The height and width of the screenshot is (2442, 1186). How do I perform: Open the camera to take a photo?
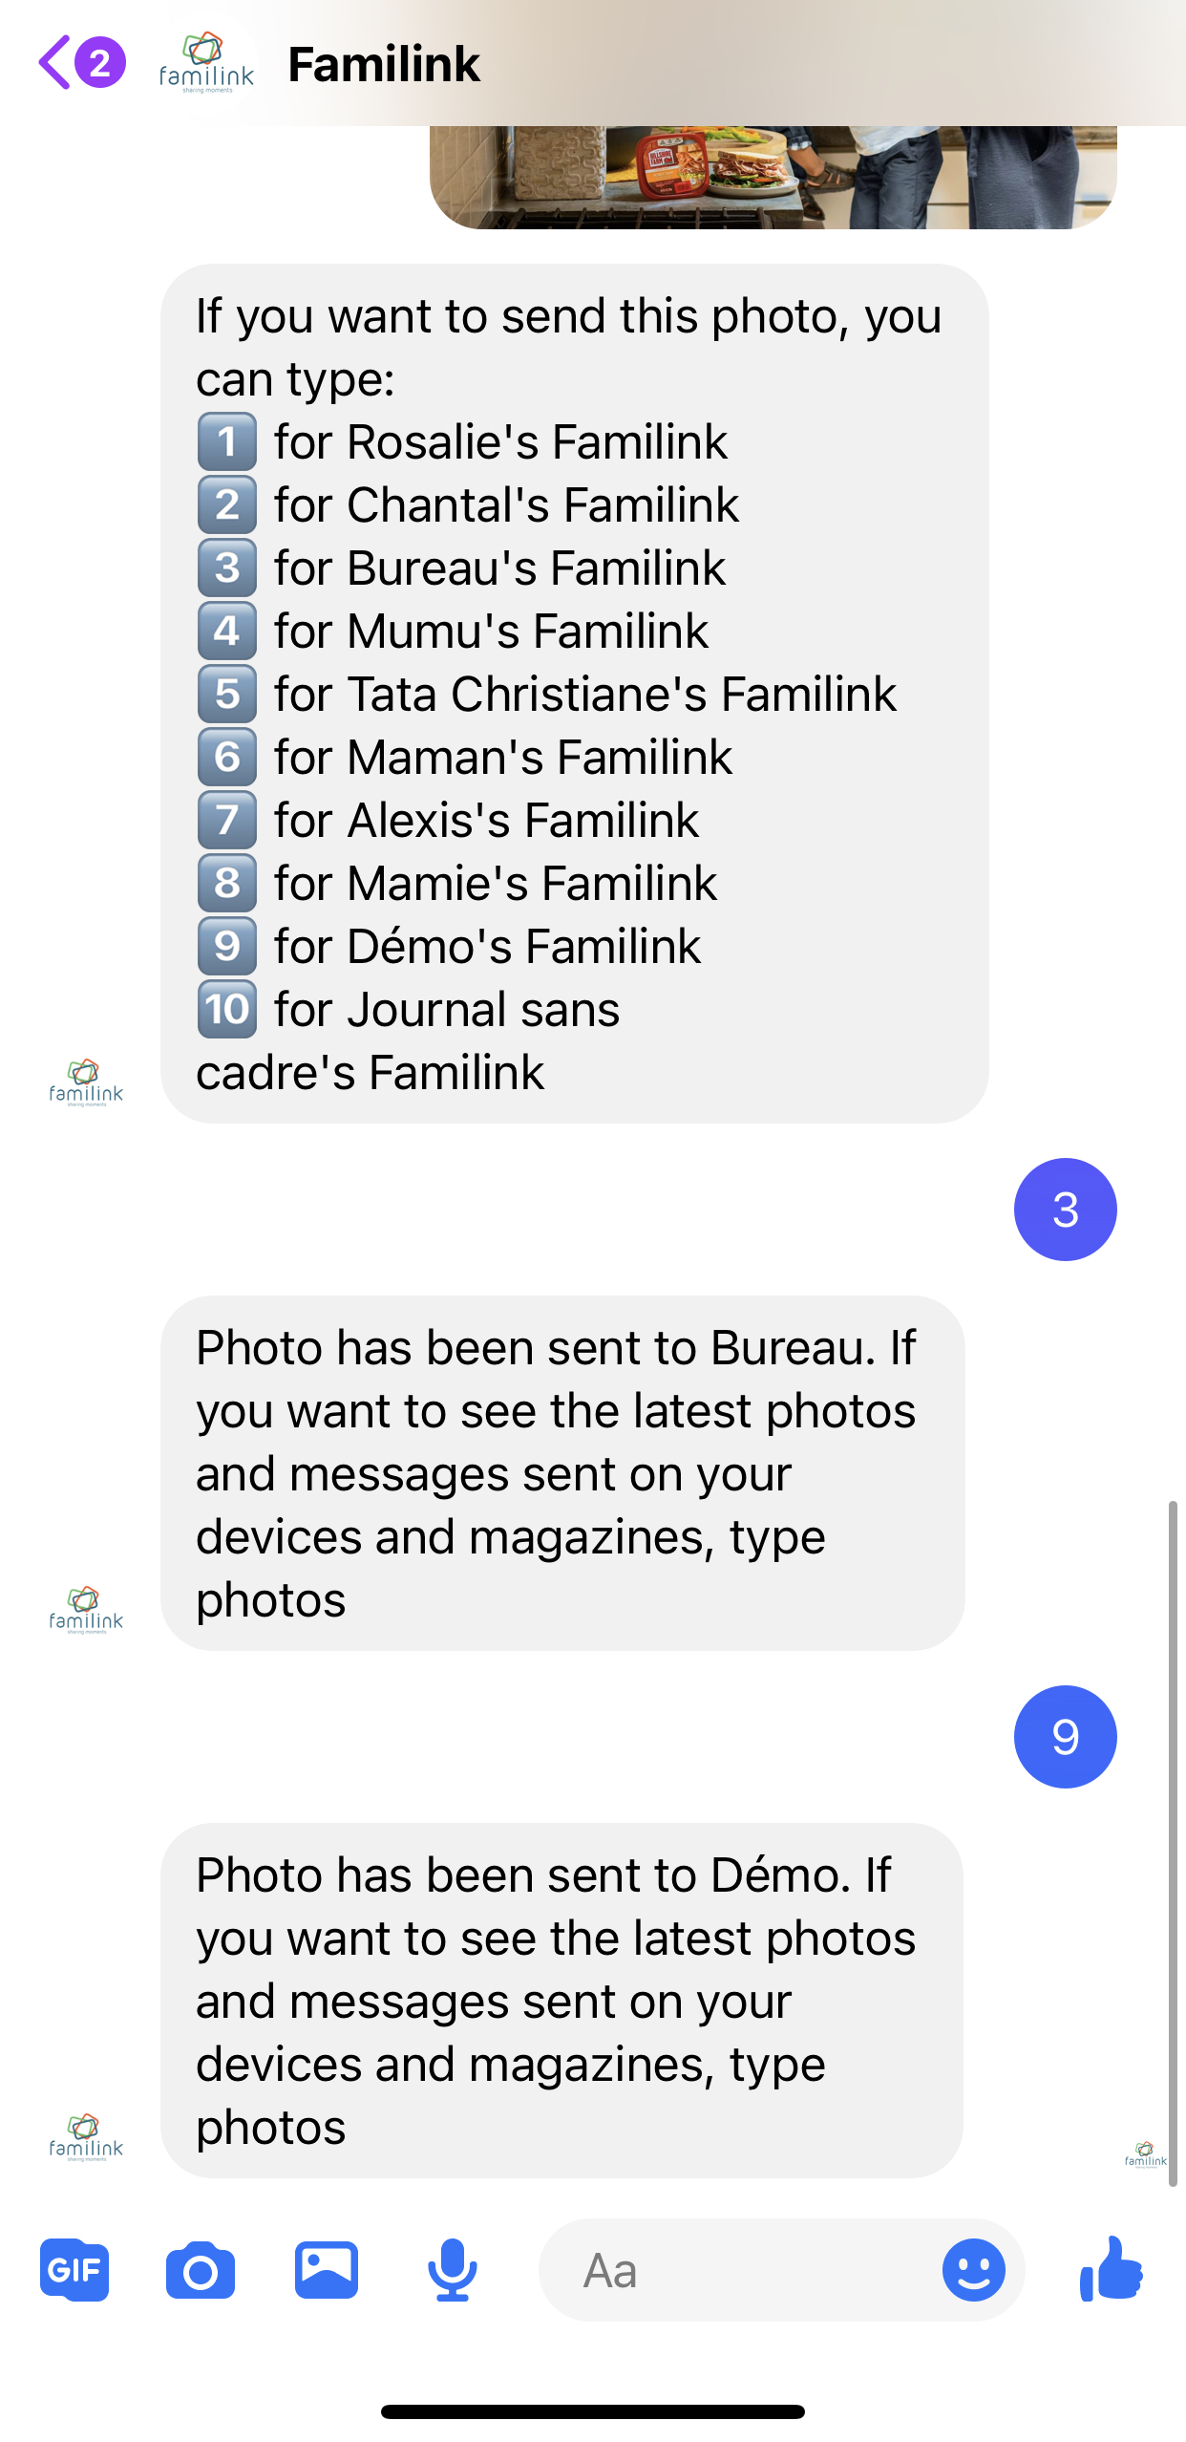tap(201, 2270)
